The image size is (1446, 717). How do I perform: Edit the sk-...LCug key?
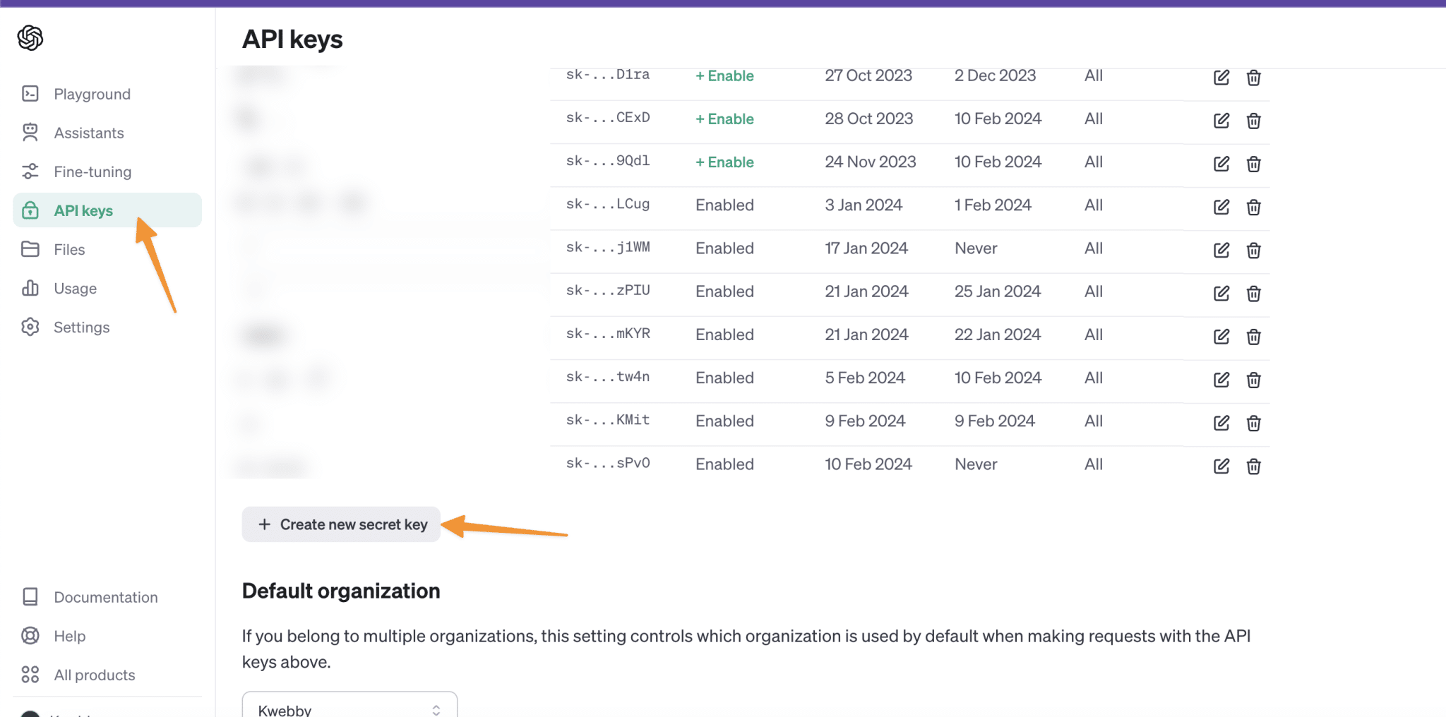click(x=1221, y=207)
